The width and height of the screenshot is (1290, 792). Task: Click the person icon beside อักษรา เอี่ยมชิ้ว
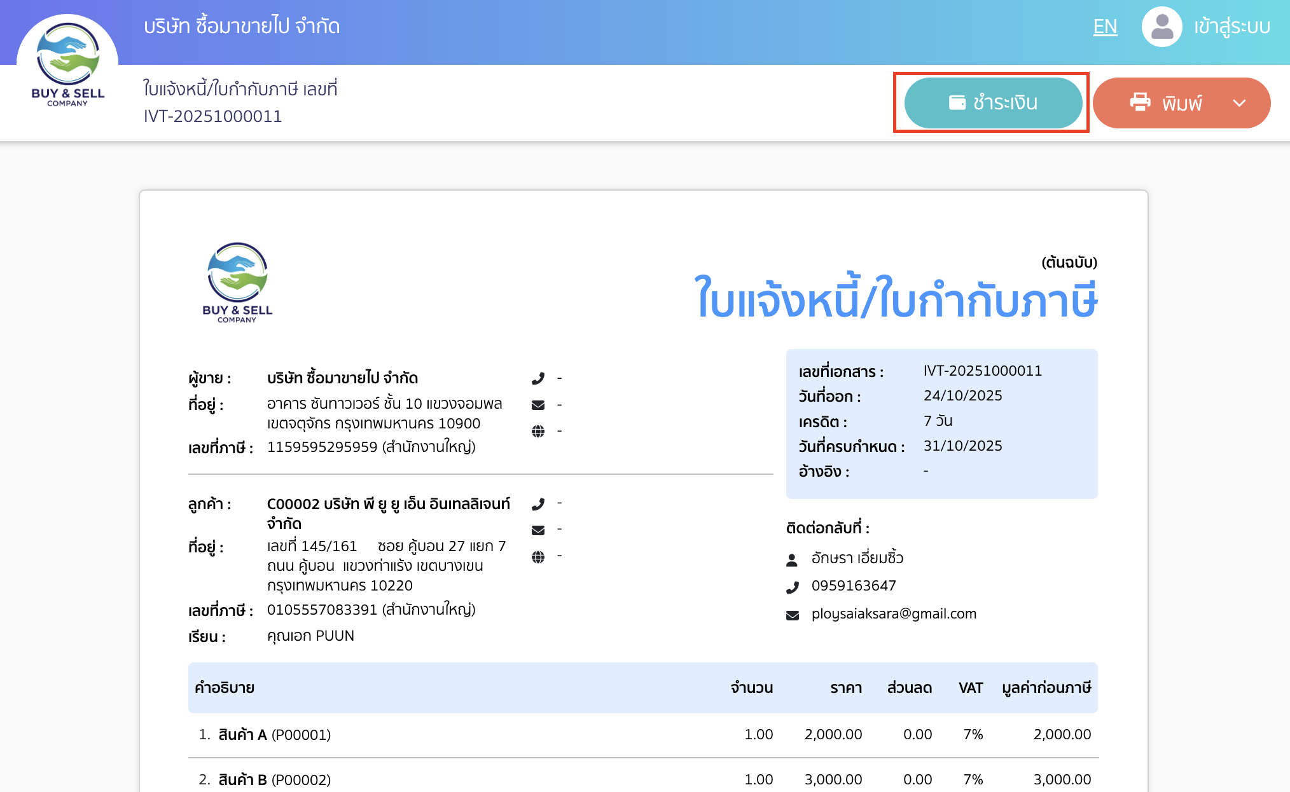(x=791, y=559)
